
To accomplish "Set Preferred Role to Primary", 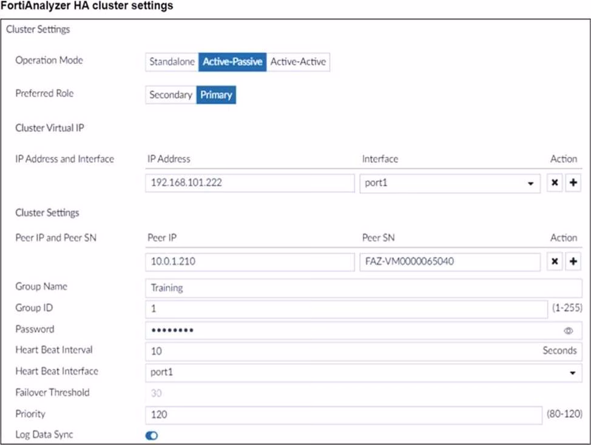I will (216, 95).
